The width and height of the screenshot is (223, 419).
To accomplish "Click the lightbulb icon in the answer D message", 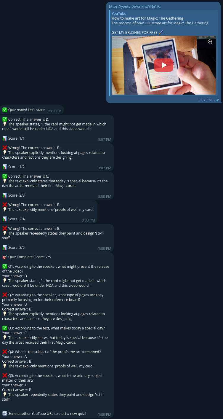I will 4,124.
